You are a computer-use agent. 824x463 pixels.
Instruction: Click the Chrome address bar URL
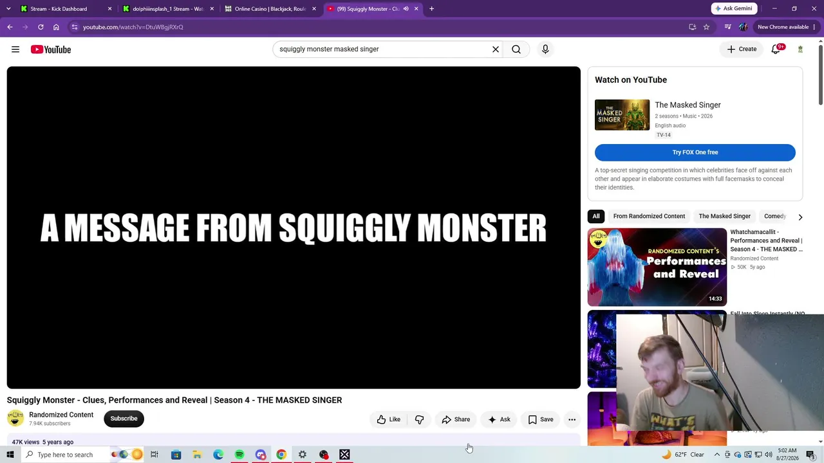pos(133,27)
